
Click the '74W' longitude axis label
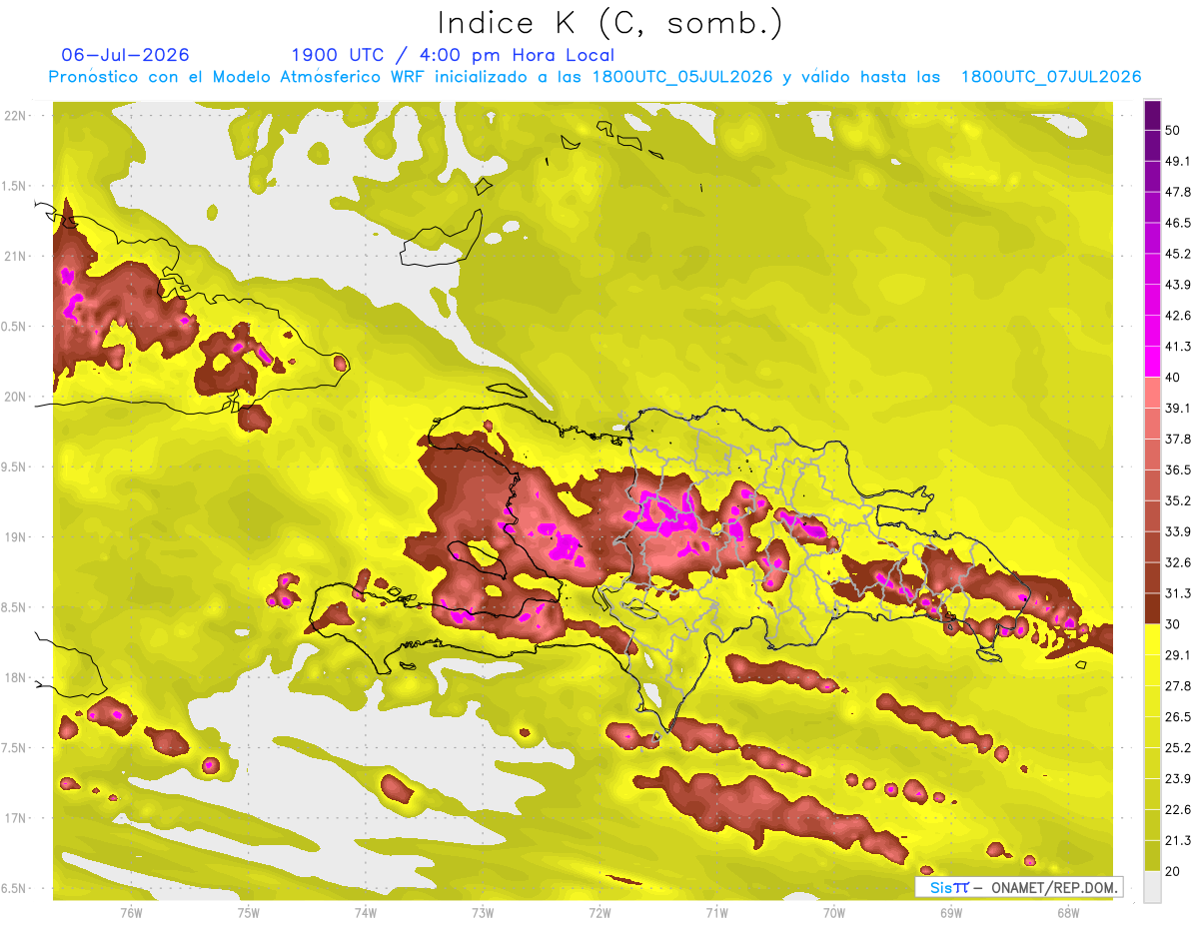(x=366, y=912)
